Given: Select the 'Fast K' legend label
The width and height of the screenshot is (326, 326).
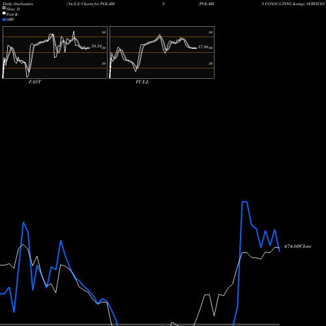Looking at the screenshot, I should coord(12,14).
